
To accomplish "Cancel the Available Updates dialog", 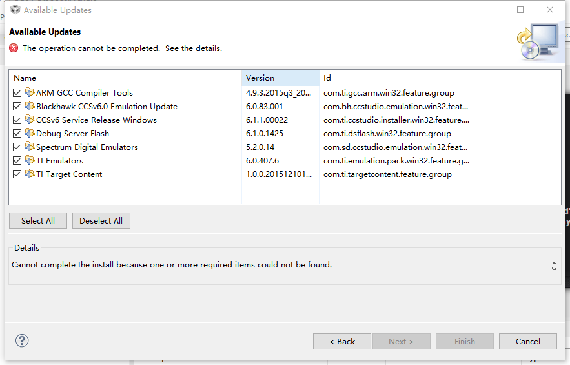I will pyautogui.click(x=528, y=341).
